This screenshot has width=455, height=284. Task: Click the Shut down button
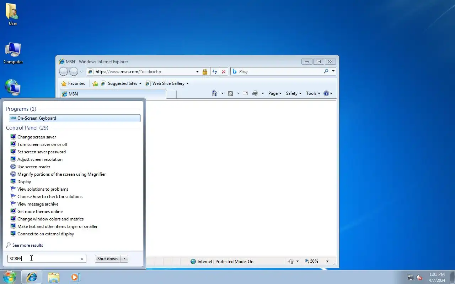(107, 259)
